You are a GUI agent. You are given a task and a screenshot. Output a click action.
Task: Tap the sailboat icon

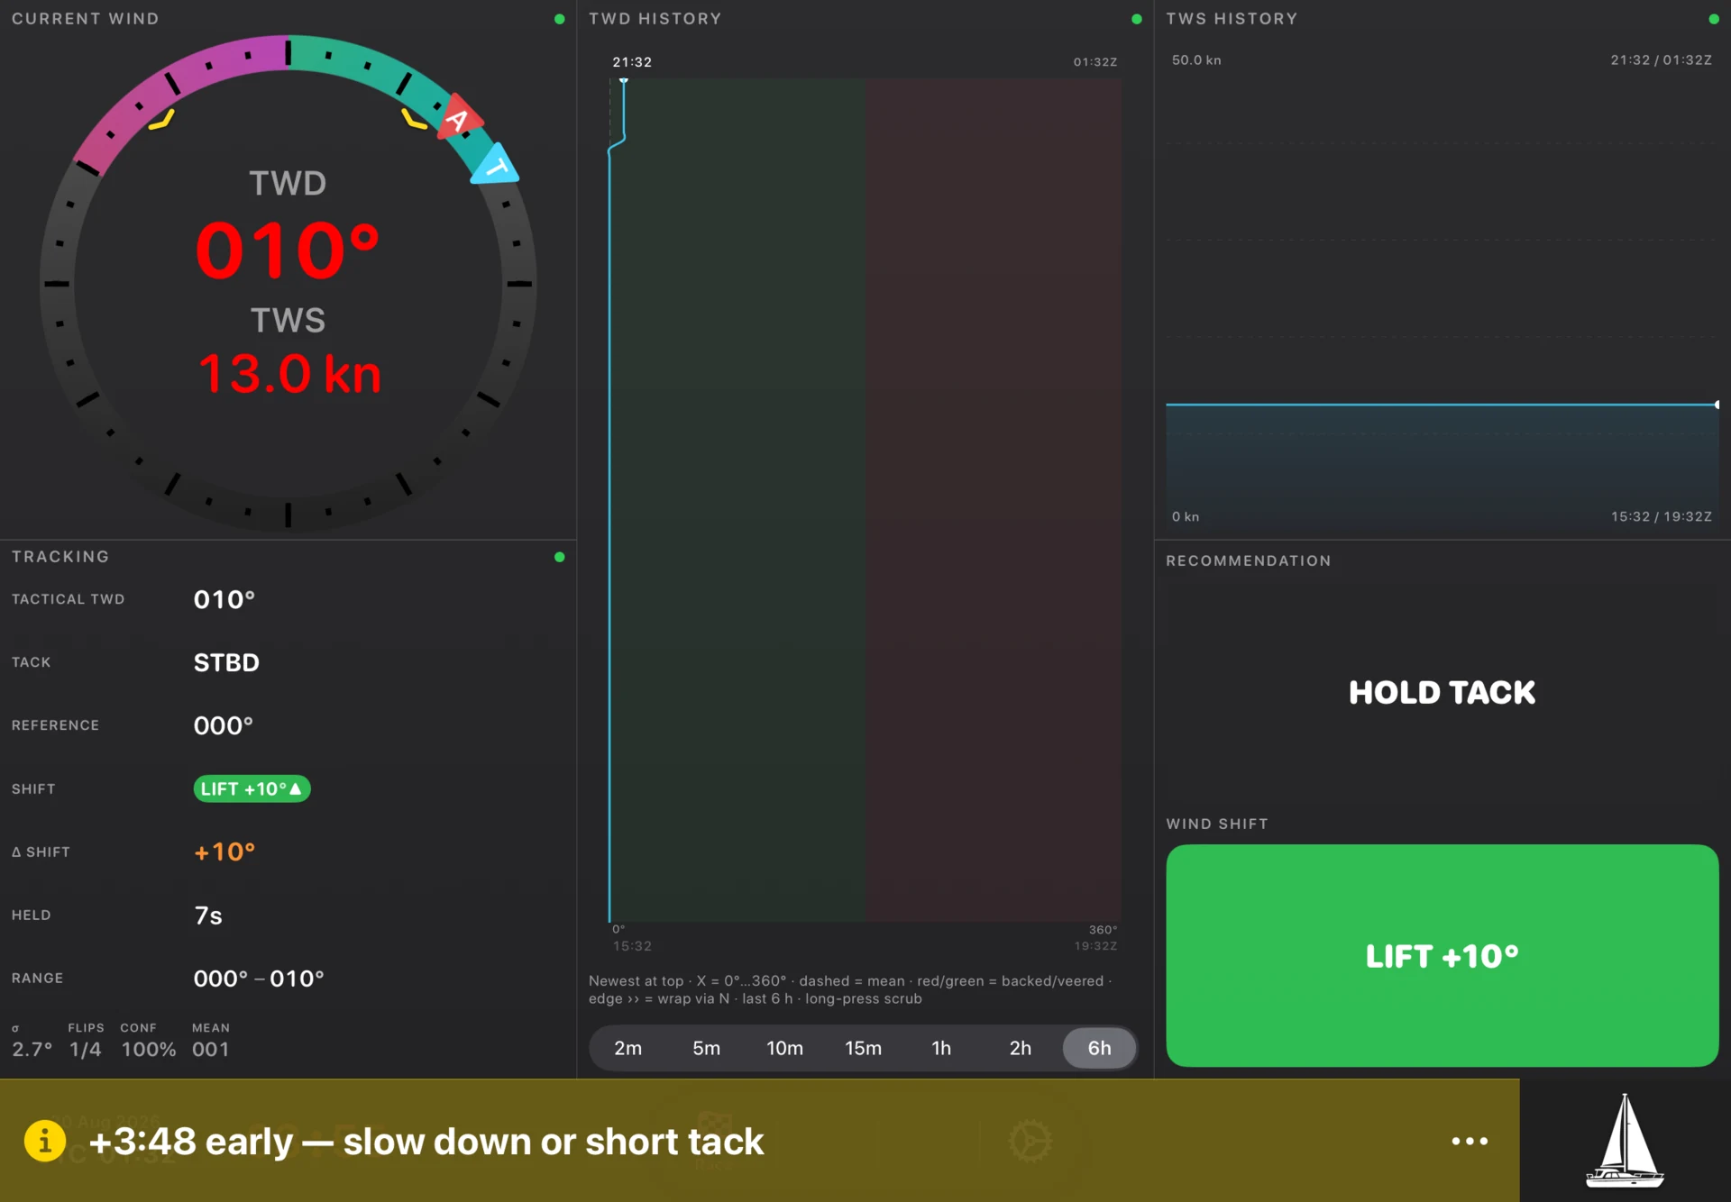tap(1625, 1141)
